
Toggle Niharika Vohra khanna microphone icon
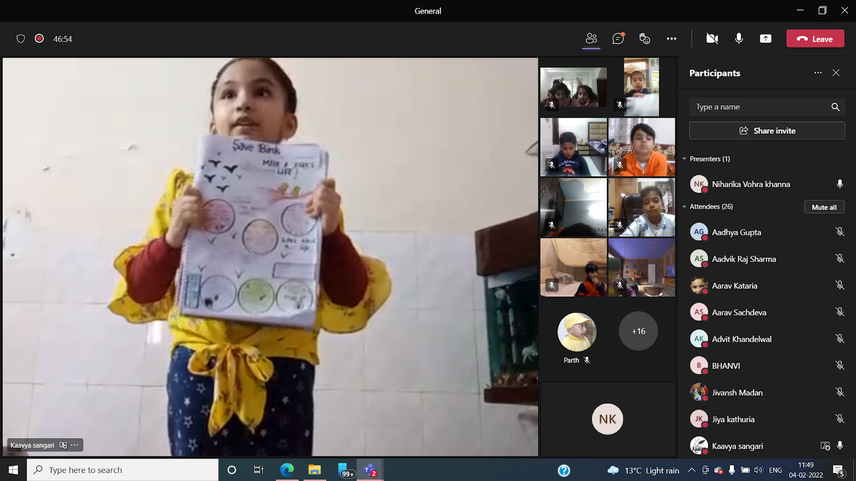pyautogui.click(x=840, y=184)
